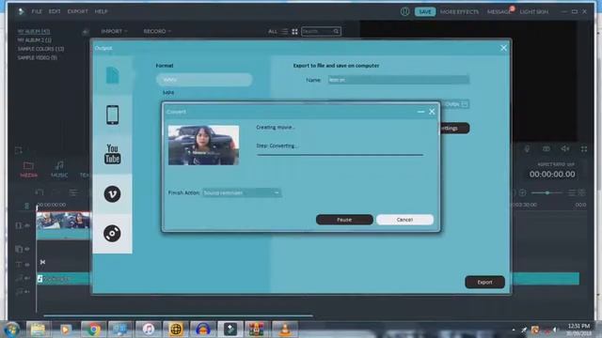This screenshot has height=338, width=602.
Task: Click the timeline zoom-in plus icon
Action: [523, 192]
